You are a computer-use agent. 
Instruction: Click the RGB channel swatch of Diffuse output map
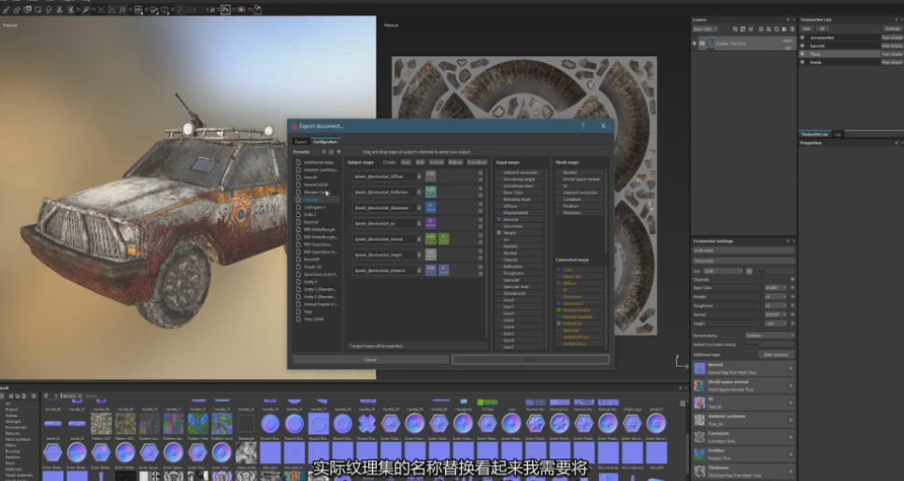431,175
